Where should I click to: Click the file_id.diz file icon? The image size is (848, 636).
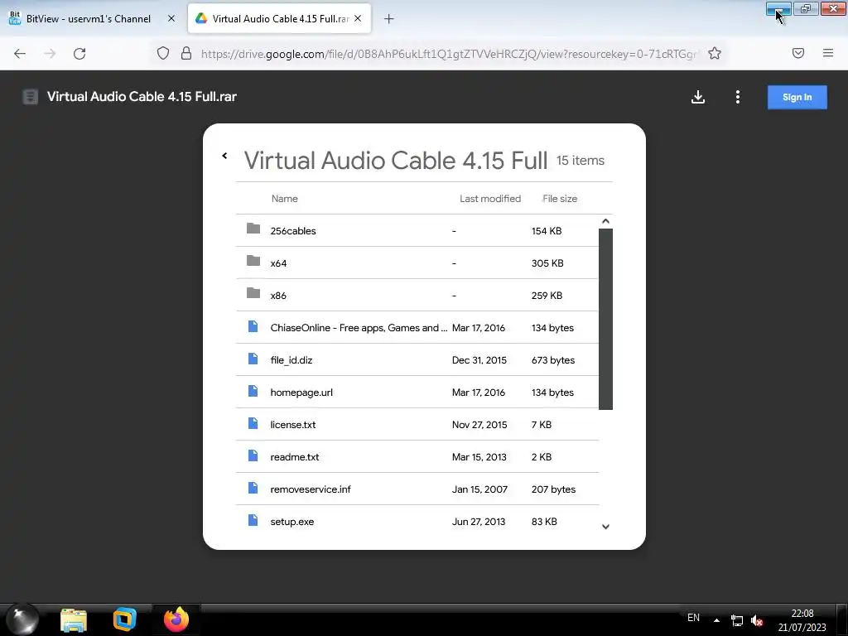(253, 359)
